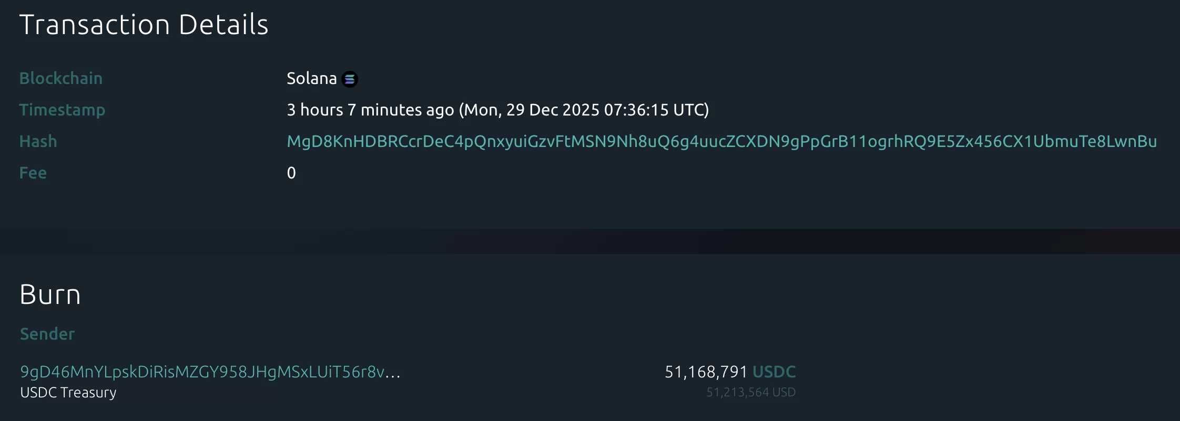Click the Burn section heading
The image size is (1180, 421).
[x=50, y=294]
